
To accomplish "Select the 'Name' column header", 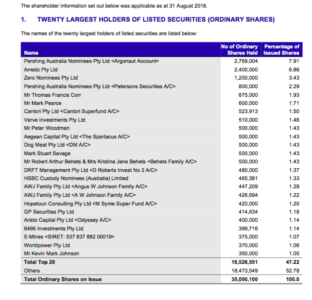I will click(x=31, y=53).
